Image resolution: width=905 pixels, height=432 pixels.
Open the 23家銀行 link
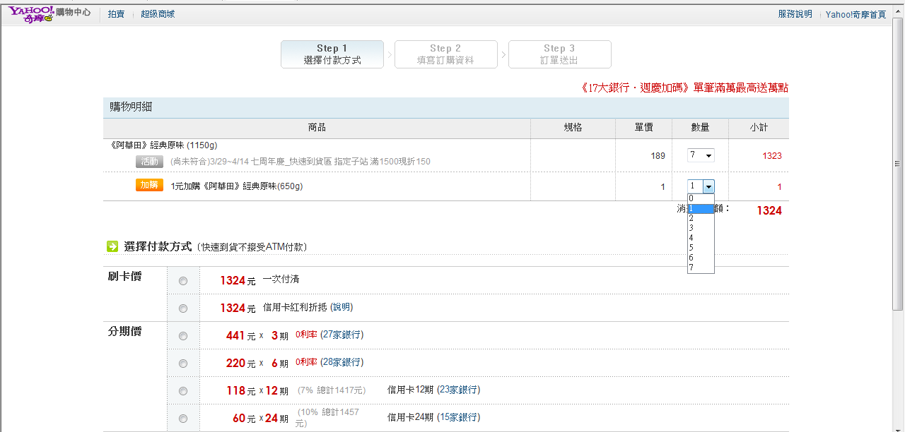click(458, 390)
